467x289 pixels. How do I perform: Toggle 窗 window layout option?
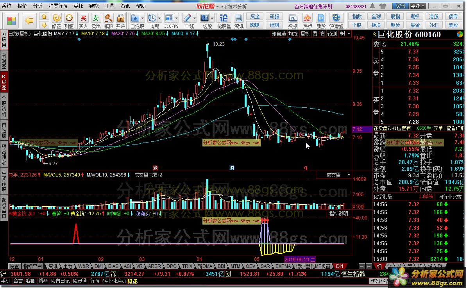click(x=322, y=34)
